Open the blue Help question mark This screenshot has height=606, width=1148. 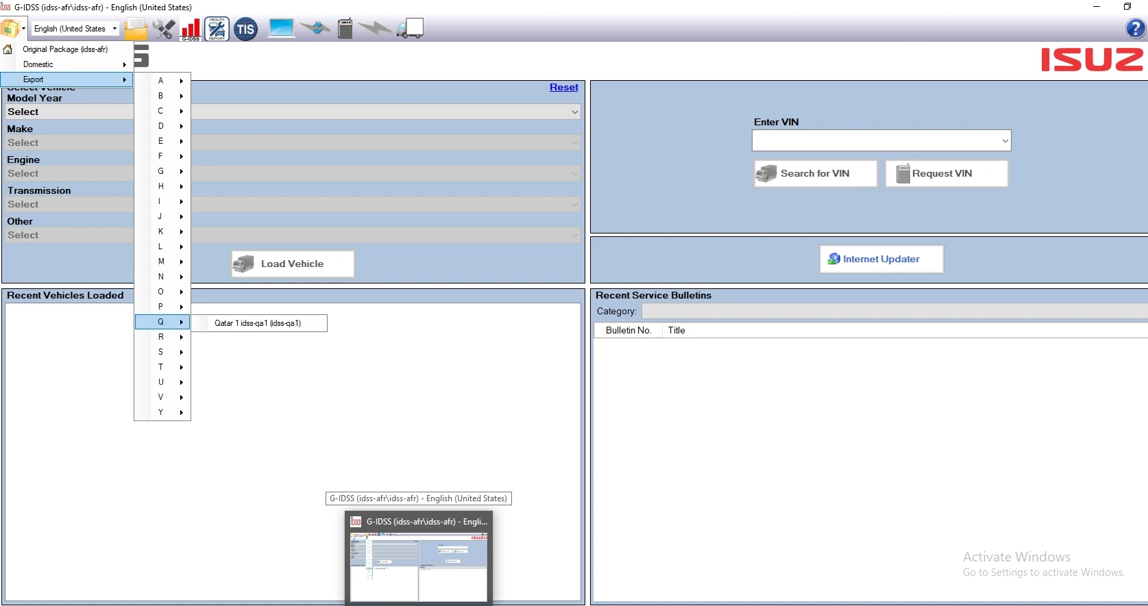(1135, 29)
